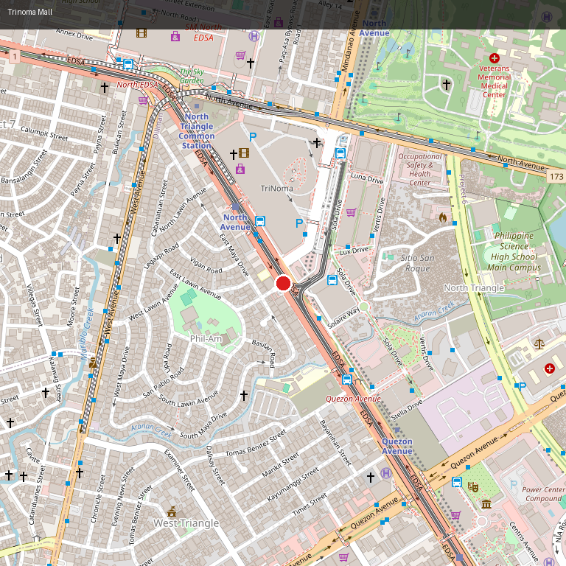Click the Veterans Memorial Medical Center label
This screenshot has height=566, width=566.
point(495,82)
